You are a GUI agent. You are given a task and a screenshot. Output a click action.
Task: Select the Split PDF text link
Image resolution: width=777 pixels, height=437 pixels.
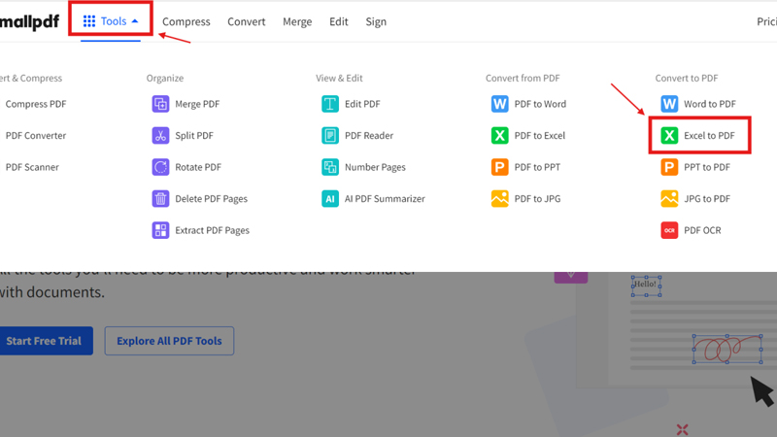tap(194, 135)
